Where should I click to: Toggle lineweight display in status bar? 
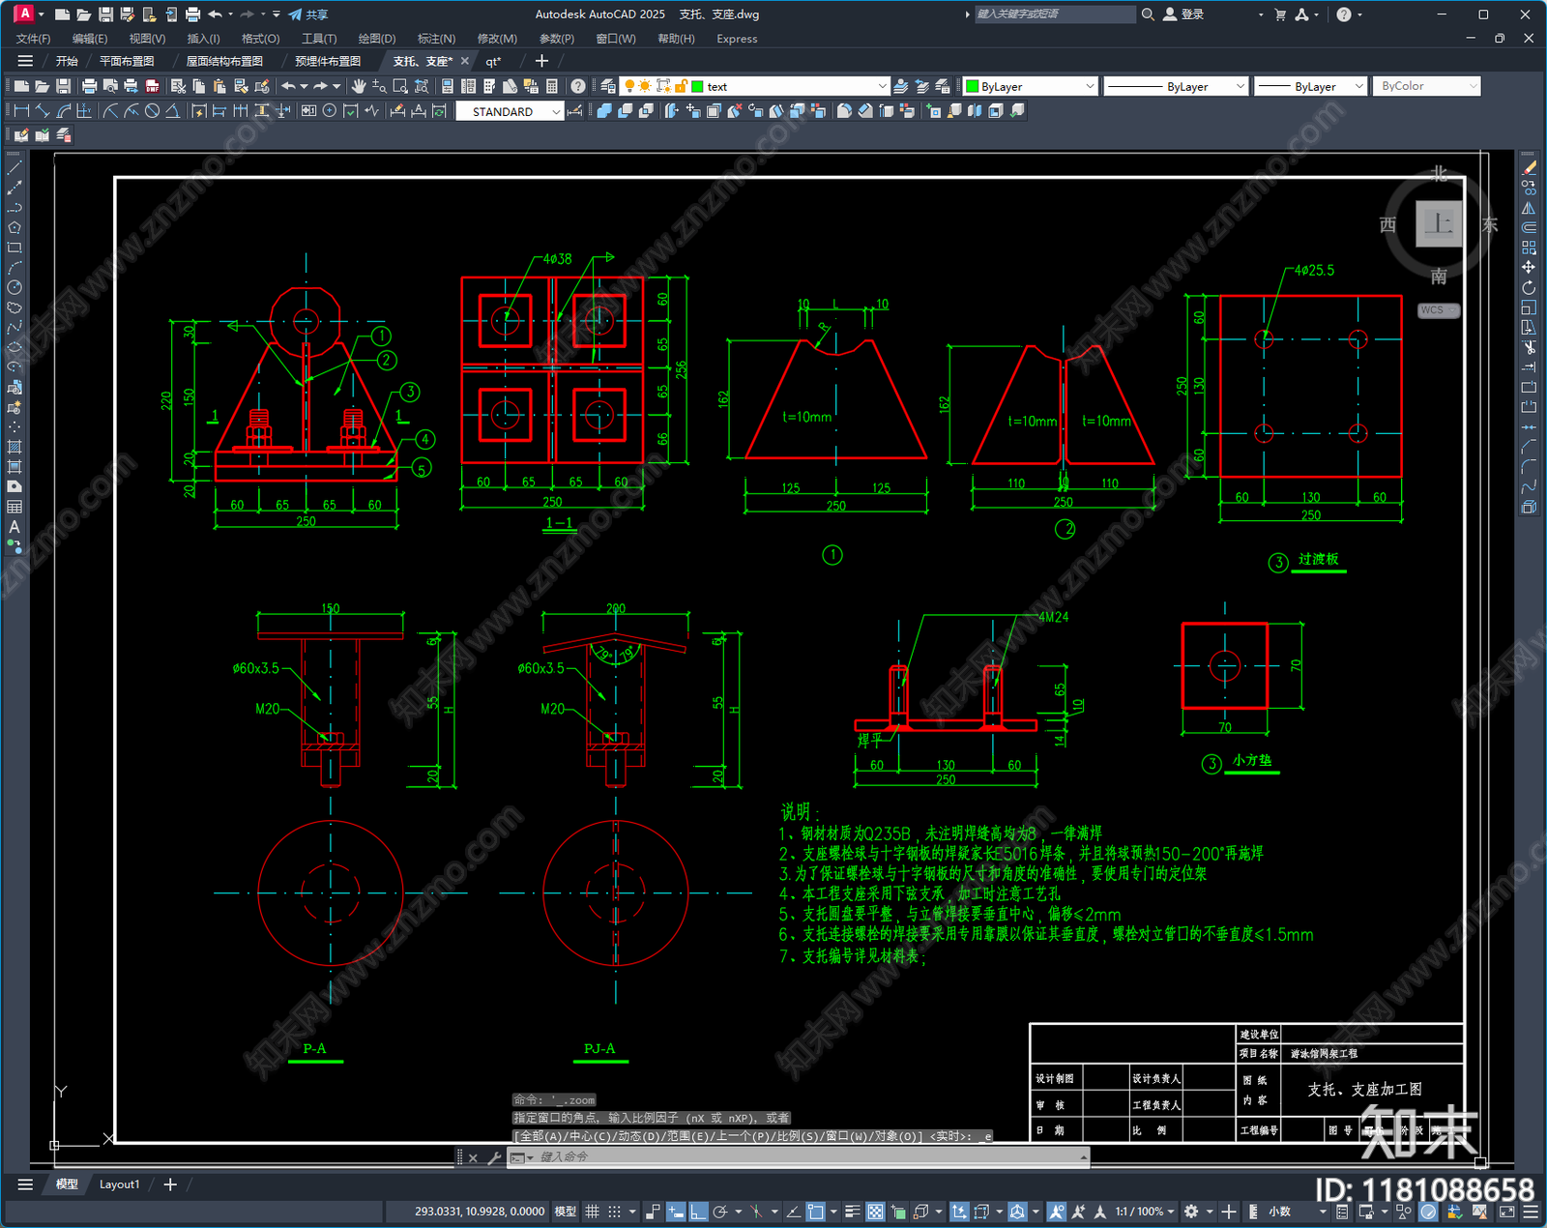pyautogui.click(x=852, y=1211)
